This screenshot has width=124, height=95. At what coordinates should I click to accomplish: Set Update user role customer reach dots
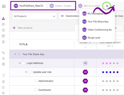click(x=110, y=72)
